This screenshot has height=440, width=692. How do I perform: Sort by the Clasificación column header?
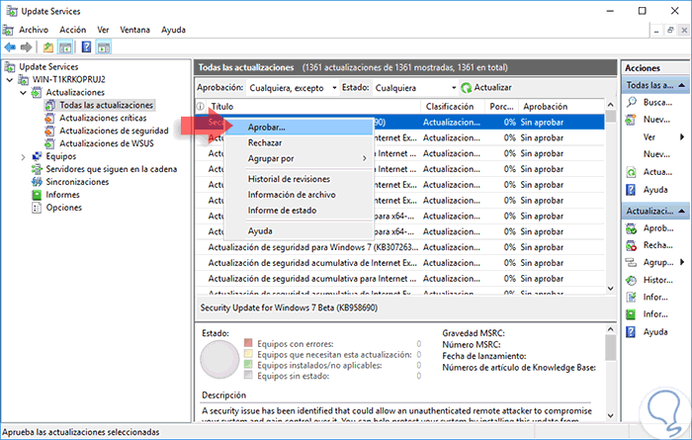coord(453,107)
